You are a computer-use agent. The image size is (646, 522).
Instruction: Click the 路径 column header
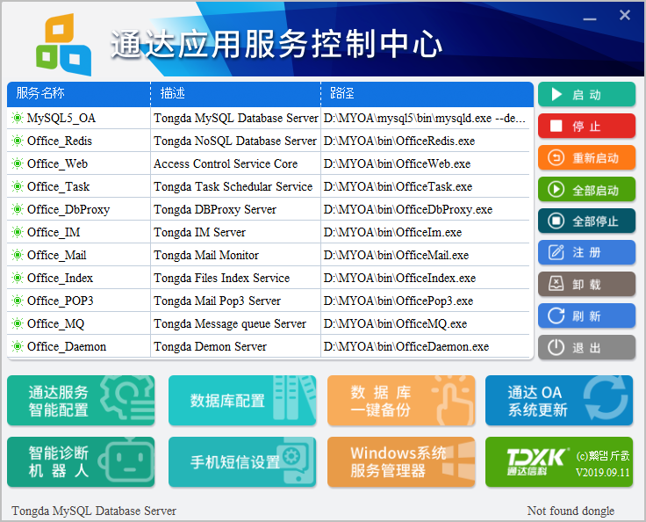(x=427, y=93)
